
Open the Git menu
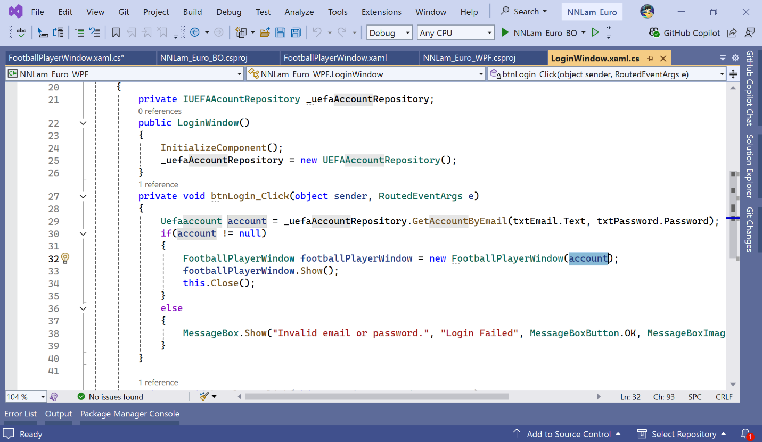pyautogui.click(x=124, y=11)
